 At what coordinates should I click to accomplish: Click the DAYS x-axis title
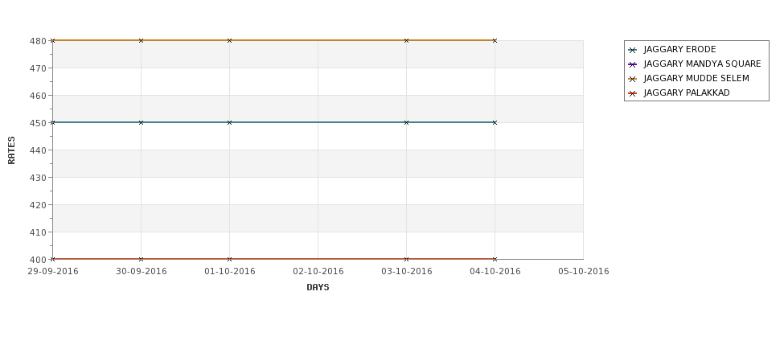(x=318, y=288)
